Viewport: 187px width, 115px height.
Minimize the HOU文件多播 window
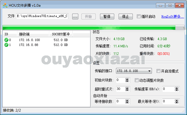pyautogui.click(x=160, y=5)
